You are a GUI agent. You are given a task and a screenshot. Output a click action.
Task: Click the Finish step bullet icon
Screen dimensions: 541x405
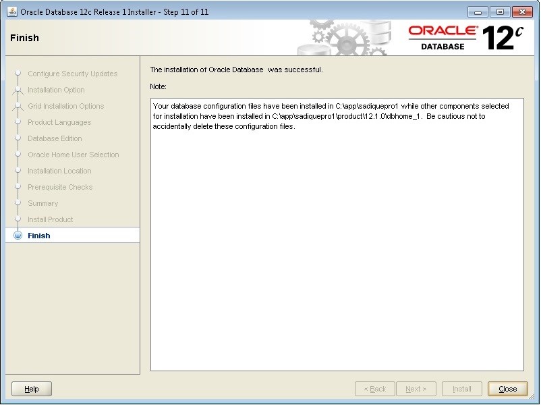(x=18, y=236)
